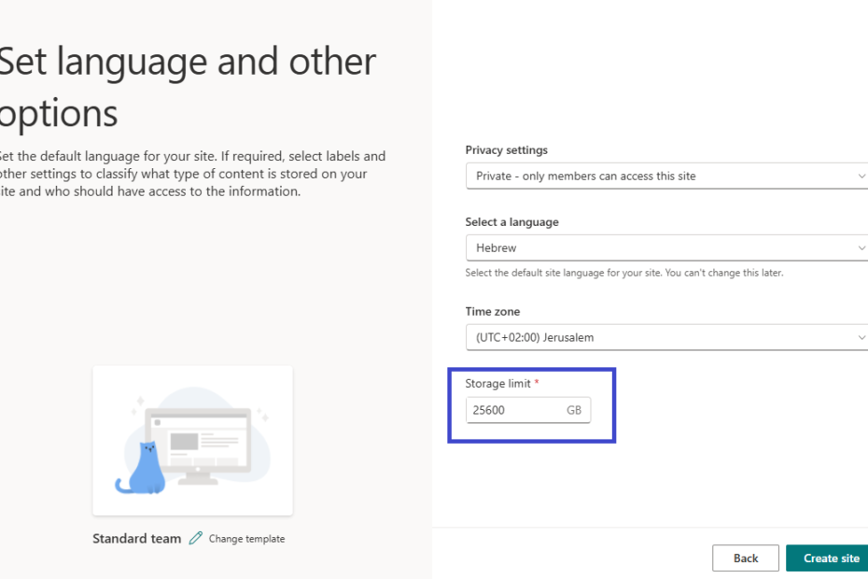The width and height of the screenshot is (868, 579).
Task: Click the pencil icon beside Change template
Action: click(195, 538)
